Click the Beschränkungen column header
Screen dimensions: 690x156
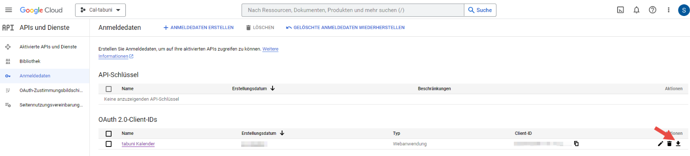pyautogui.click(x=434, y=89)
